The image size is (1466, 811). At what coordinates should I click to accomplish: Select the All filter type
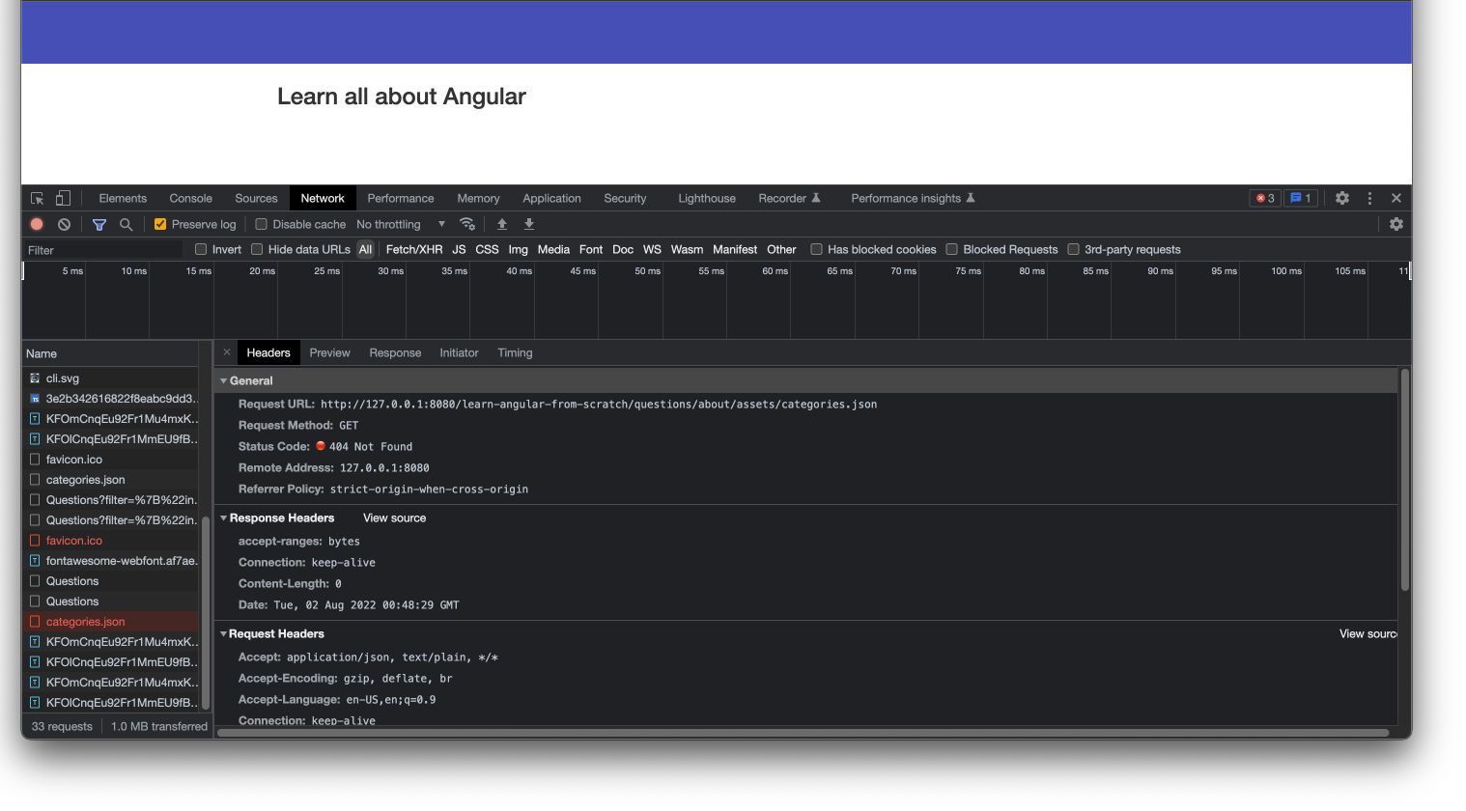click(365, 249)
